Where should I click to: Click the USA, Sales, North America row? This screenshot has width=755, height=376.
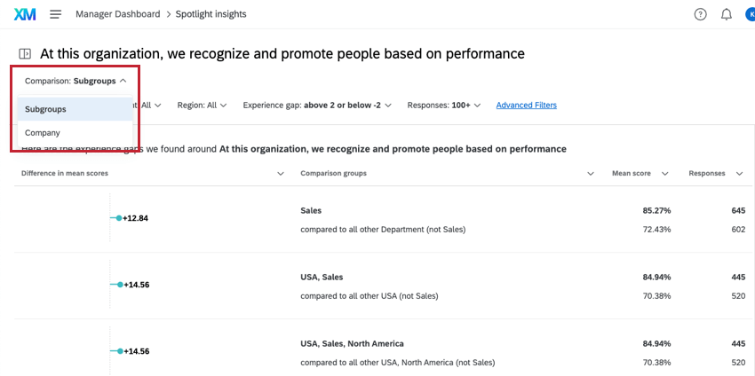pos(352,343)
